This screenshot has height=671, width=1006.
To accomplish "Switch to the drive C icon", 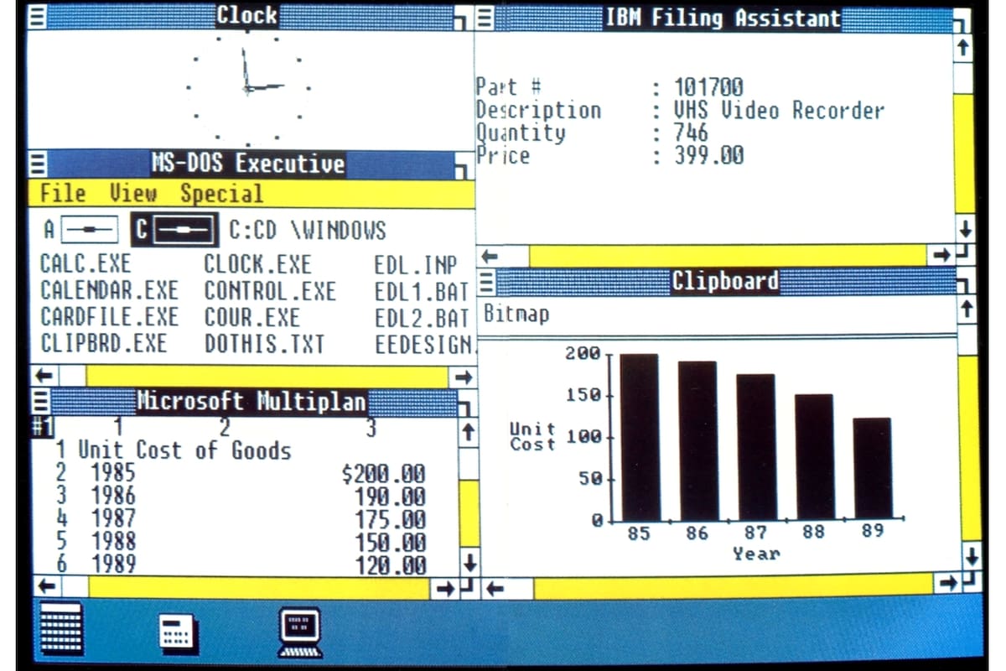I will [174, 227].
